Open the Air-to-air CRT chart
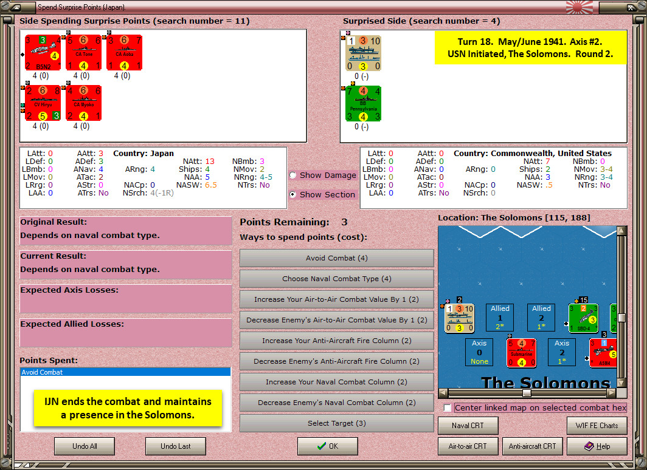This screenshot has width=647, height=470. point(468,446)
